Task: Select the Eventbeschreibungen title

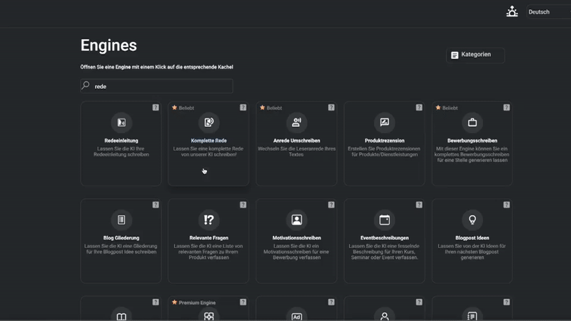Action: [x=385, y=238]
